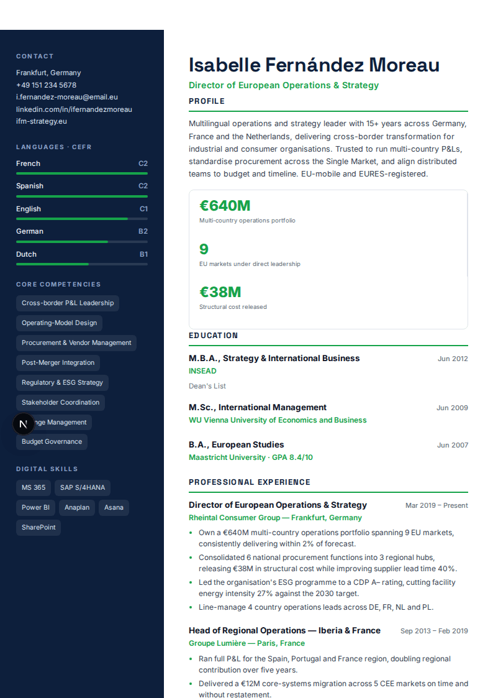493x698 pixels.
Task: Click the EDUCATION section heading
Action: coord(214,335)
